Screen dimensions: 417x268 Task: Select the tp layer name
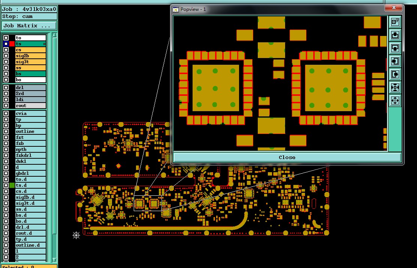click(30, 119)
